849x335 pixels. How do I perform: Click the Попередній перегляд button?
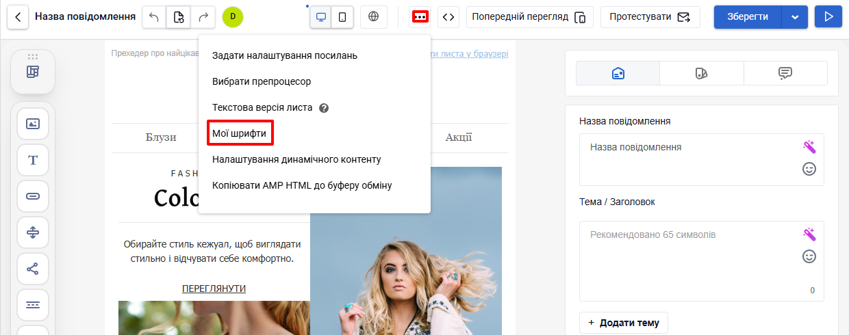(x=529, y=17)
